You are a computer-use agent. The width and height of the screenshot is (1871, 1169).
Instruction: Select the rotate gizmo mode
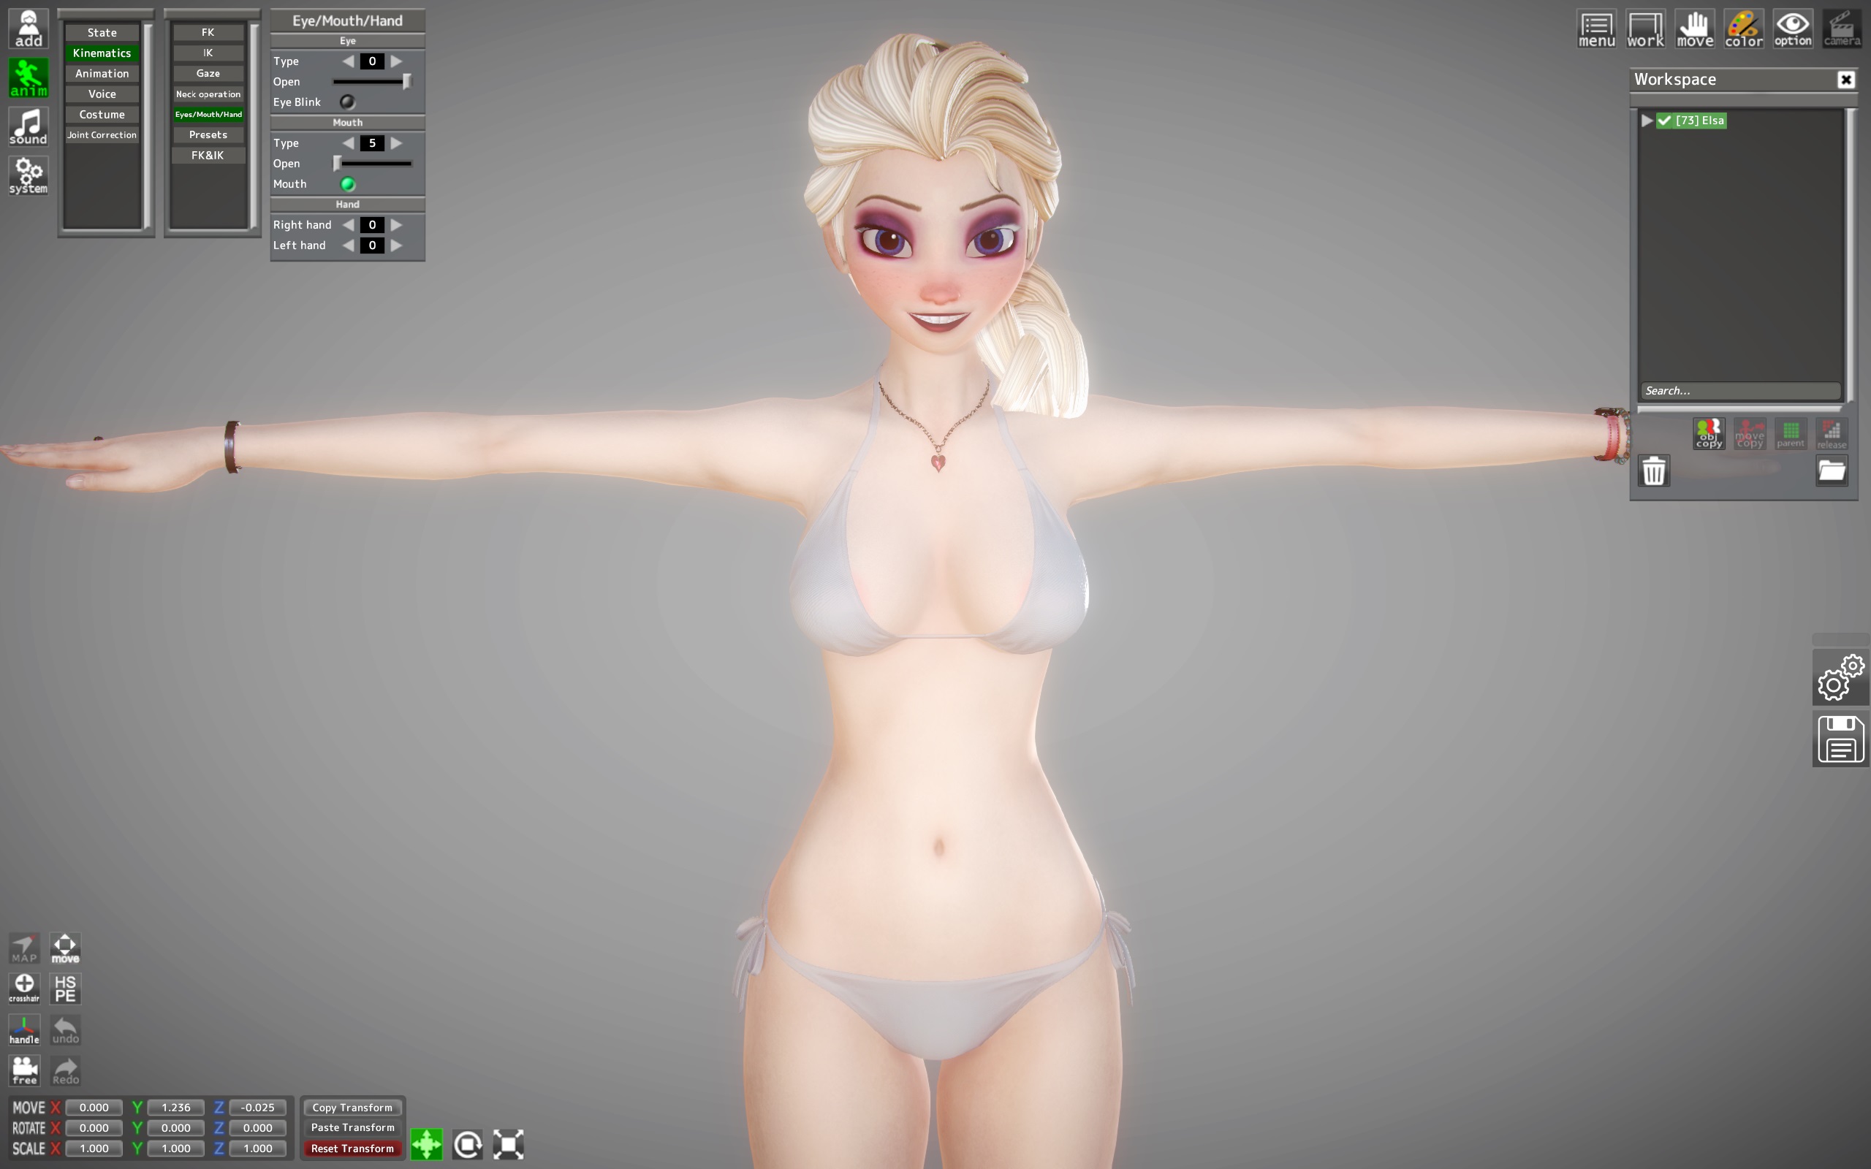coord(468,1144)
